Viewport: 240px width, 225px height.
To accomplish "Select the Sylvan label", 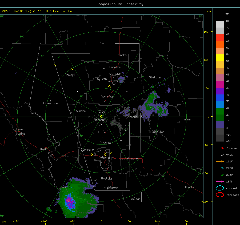I will point(102,79).
